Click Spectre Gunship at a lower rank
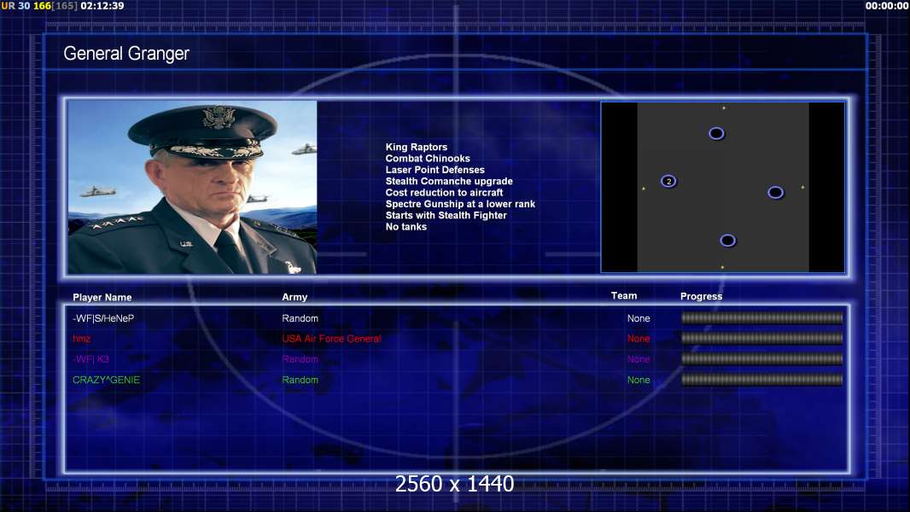 (460, 204)
